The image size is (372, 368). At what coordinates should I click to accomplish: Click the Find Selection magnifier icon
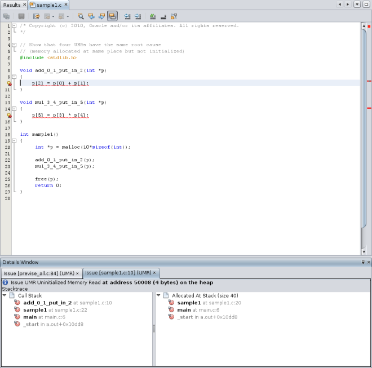pyautogui.click(x=81, y=16)
